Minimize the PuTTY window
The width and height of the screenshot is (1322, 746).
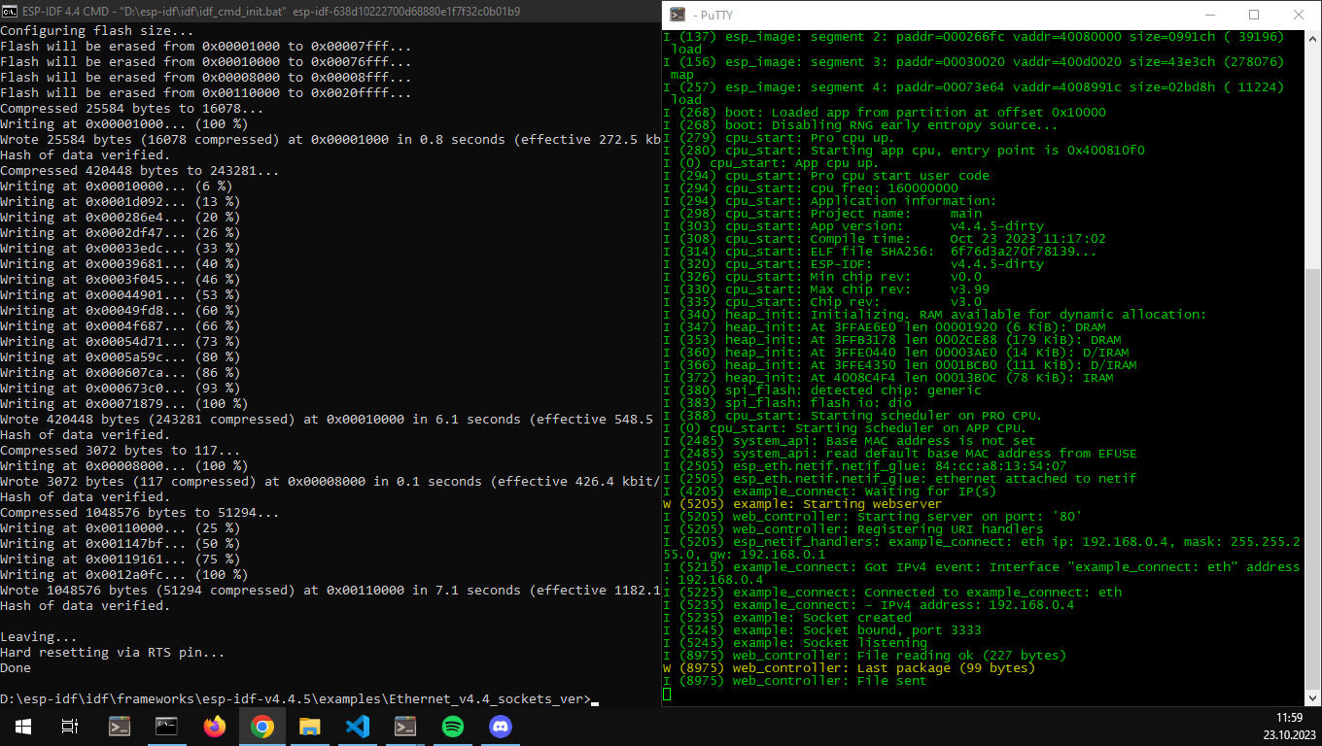pyautogui.click(x=1209, y=15)
